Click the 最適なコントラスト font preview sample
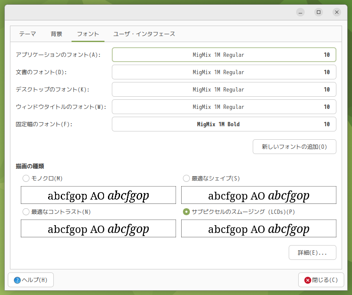 coord(98,229)
